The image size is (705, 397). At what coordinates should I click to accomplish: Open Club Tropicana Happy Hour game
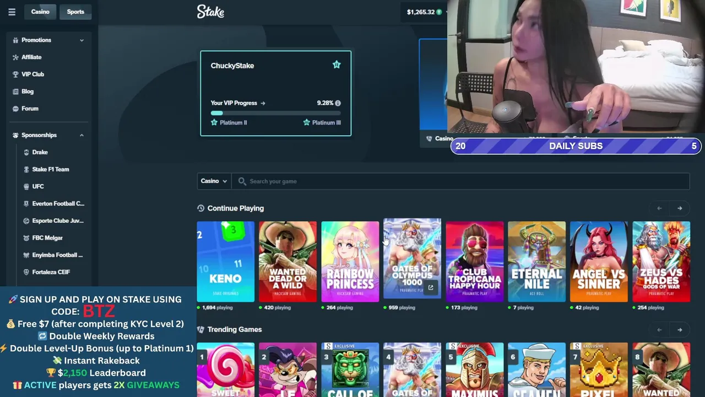475,261
